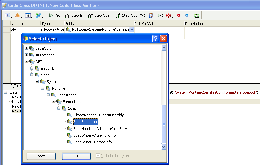Click Step Out in toolbar
The height and width of the screenshot is (165, 260).
pyautogui.click(x=126, y=15)
